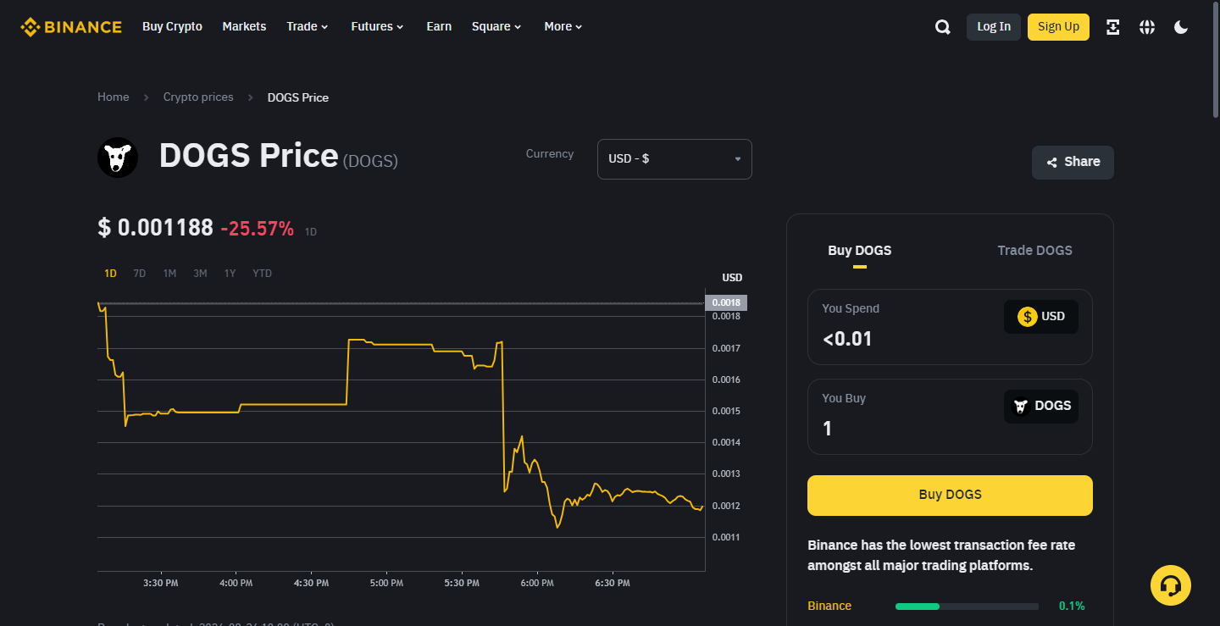Viewport: 1220px width, 626px height.
Task: Click the DOGS token icon in You Buy
Action: pyautogui.click(x=1021, y=407)
